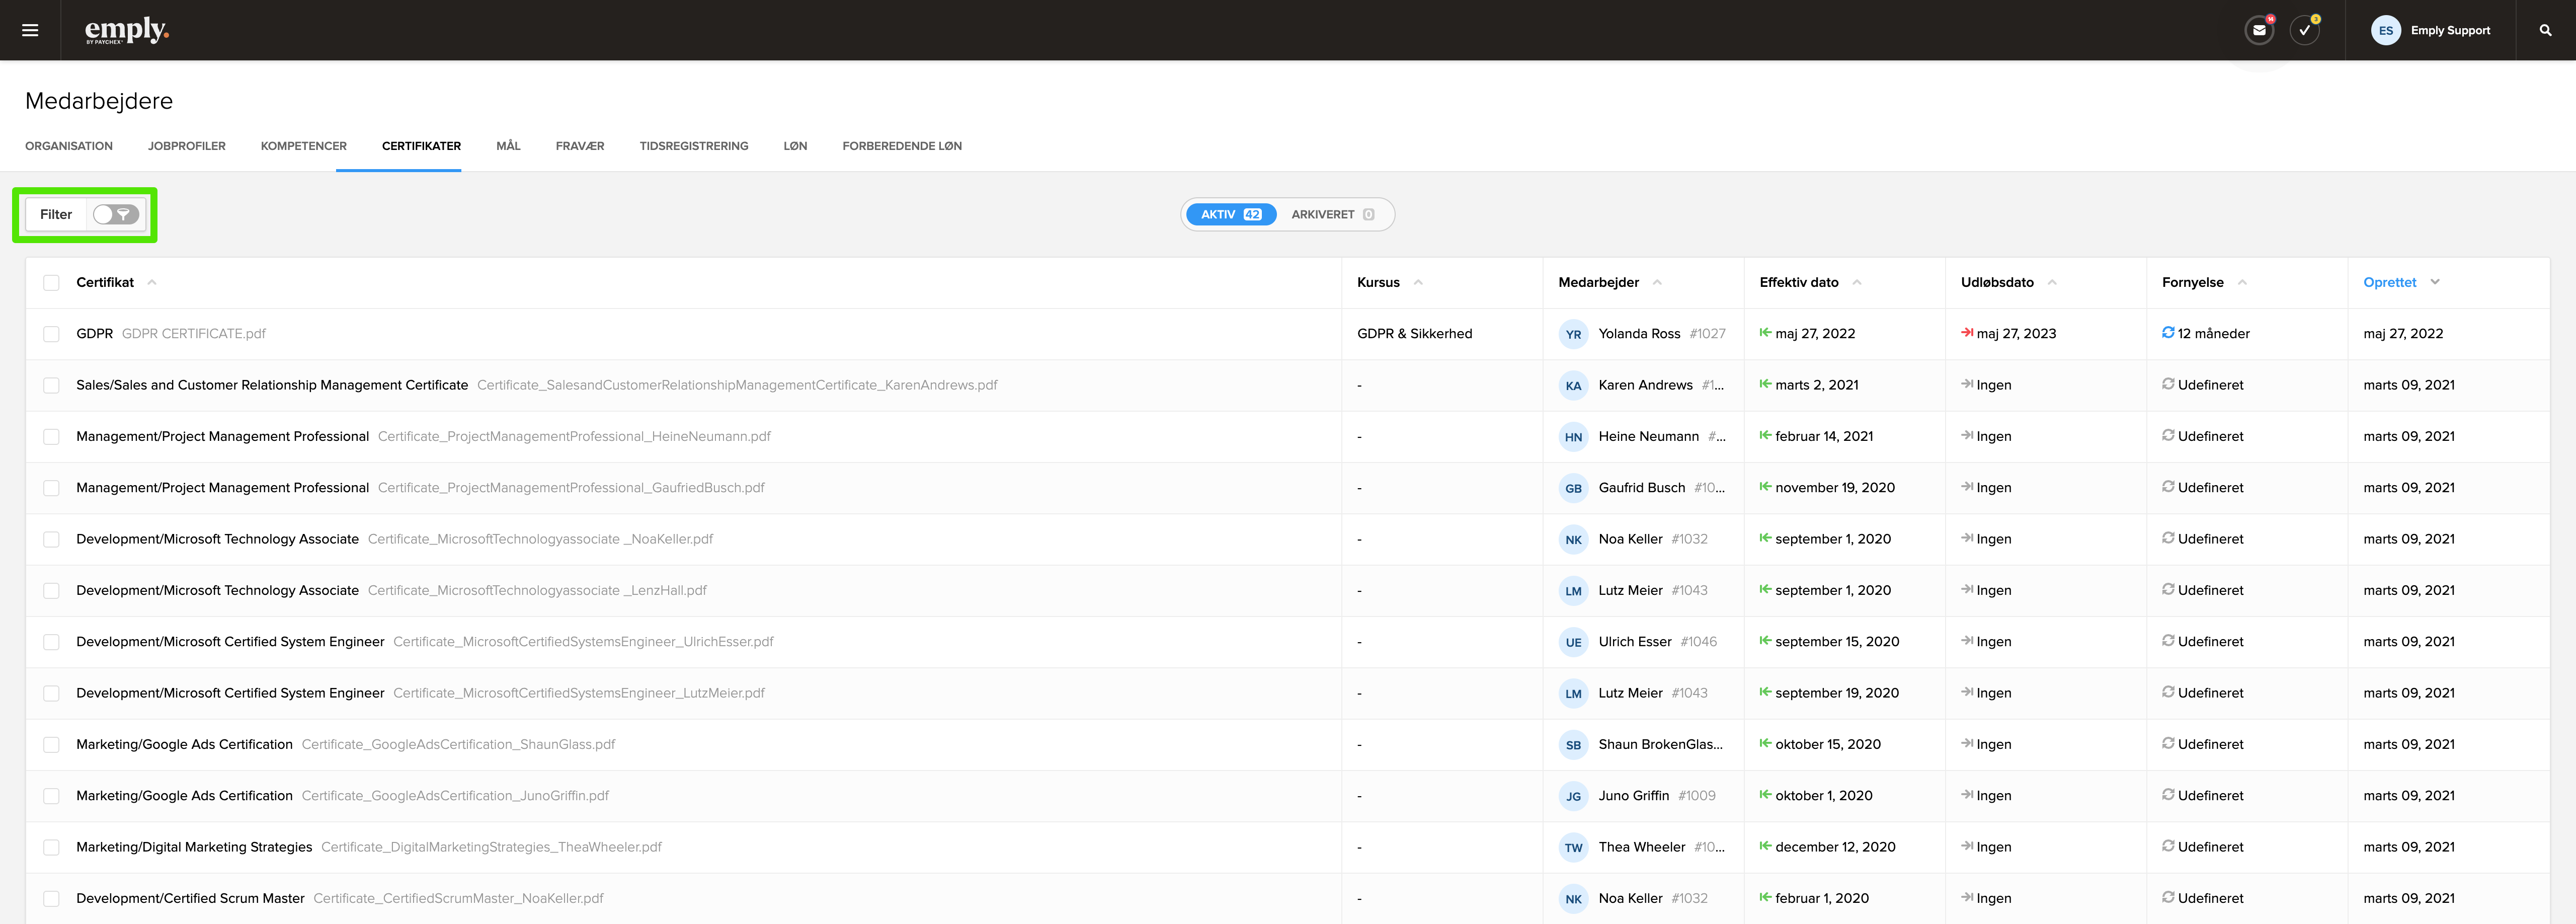Click the ES user avatar
The image size is (2576, 924).
coord(2385,30)
